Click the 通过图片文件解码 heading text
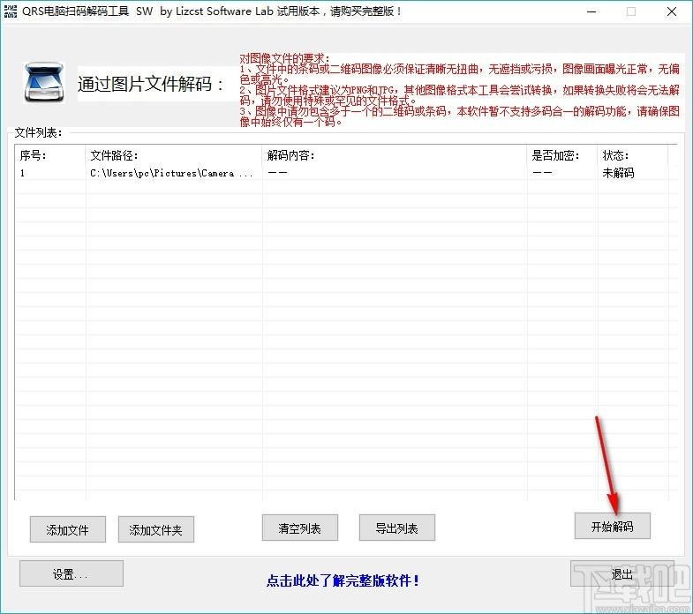This screenshot has height=614, width=693. 151,84
